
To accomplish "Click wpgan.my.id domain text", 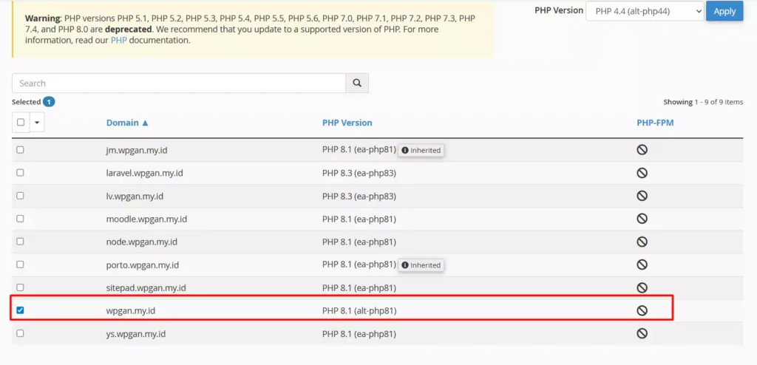I will (130, 311).
